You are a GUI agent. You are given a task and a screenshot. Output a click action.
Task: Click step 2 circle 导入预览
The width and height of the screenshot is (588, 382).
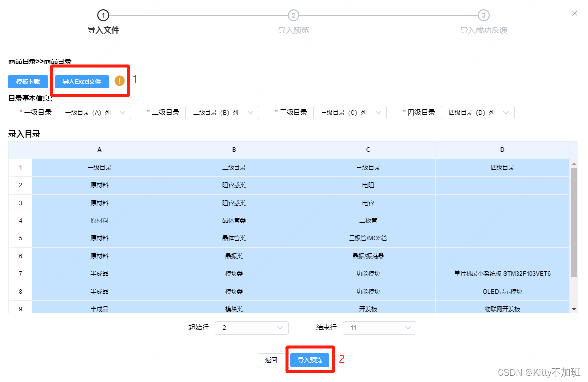coord(293,15)
